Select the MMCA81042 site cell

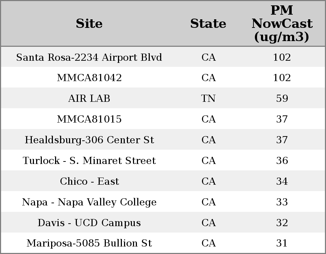pos(89,78)
